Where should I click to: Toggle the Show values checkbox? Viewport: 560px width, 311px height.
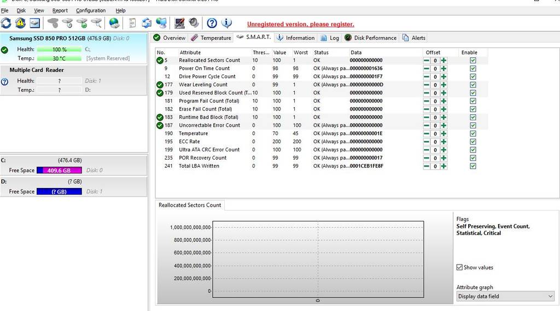(x=459, y=267)
